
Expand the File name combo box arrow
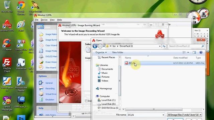[163, 115]
